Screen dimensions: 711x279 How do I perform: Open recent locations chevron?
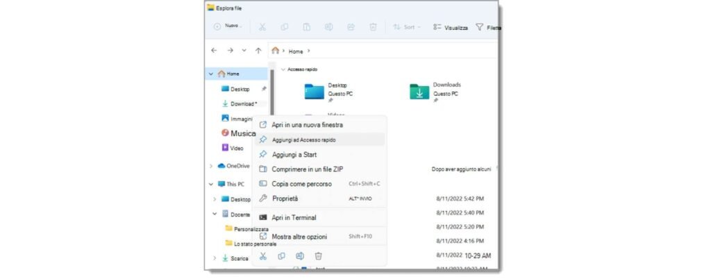244,51
